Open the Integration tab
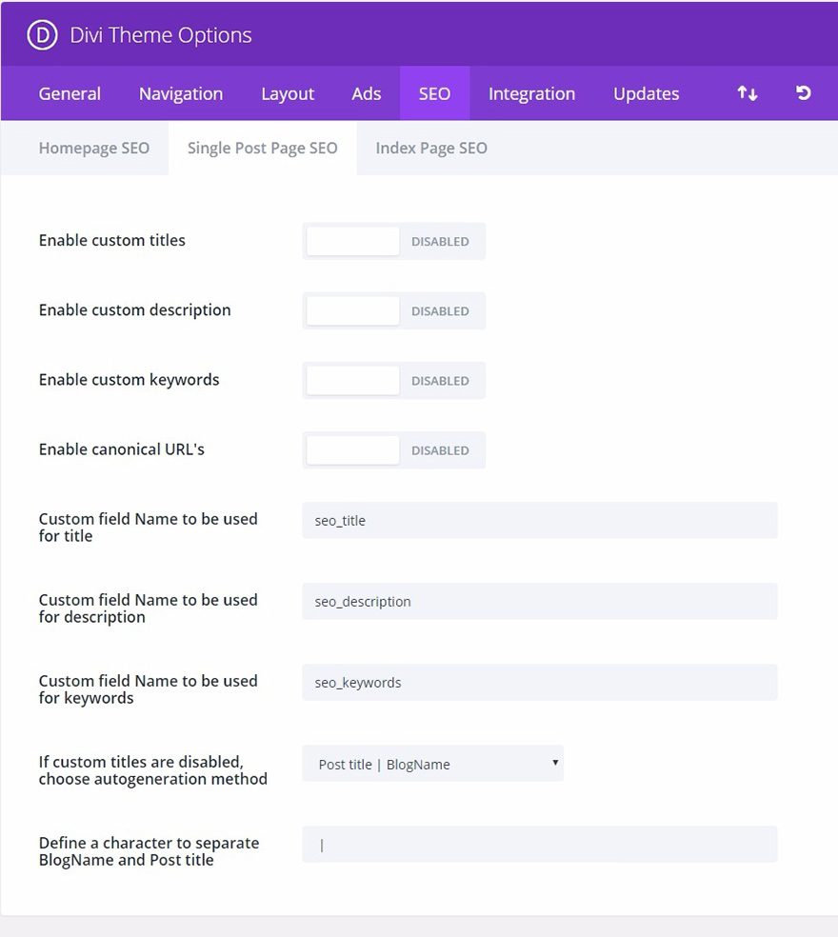Viewport: 838px width, 937px height. [x=531, y=92]
